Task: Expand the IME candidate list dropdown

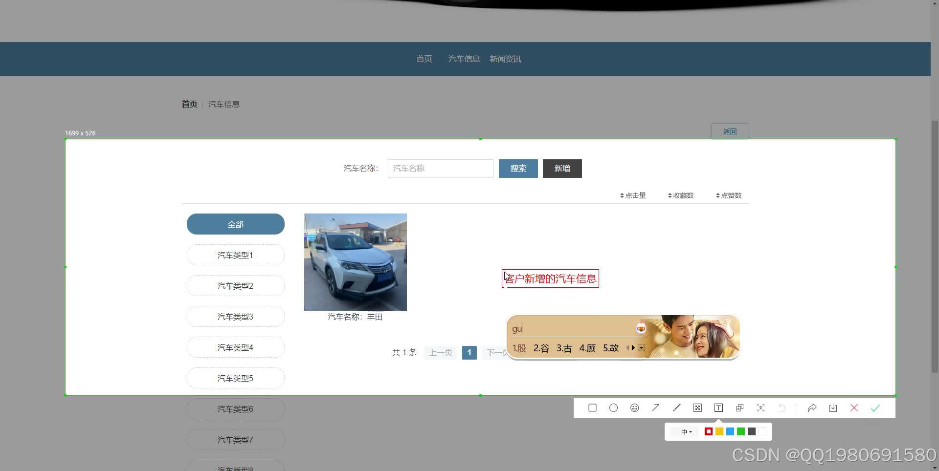Action: click(x=641, y=348)
